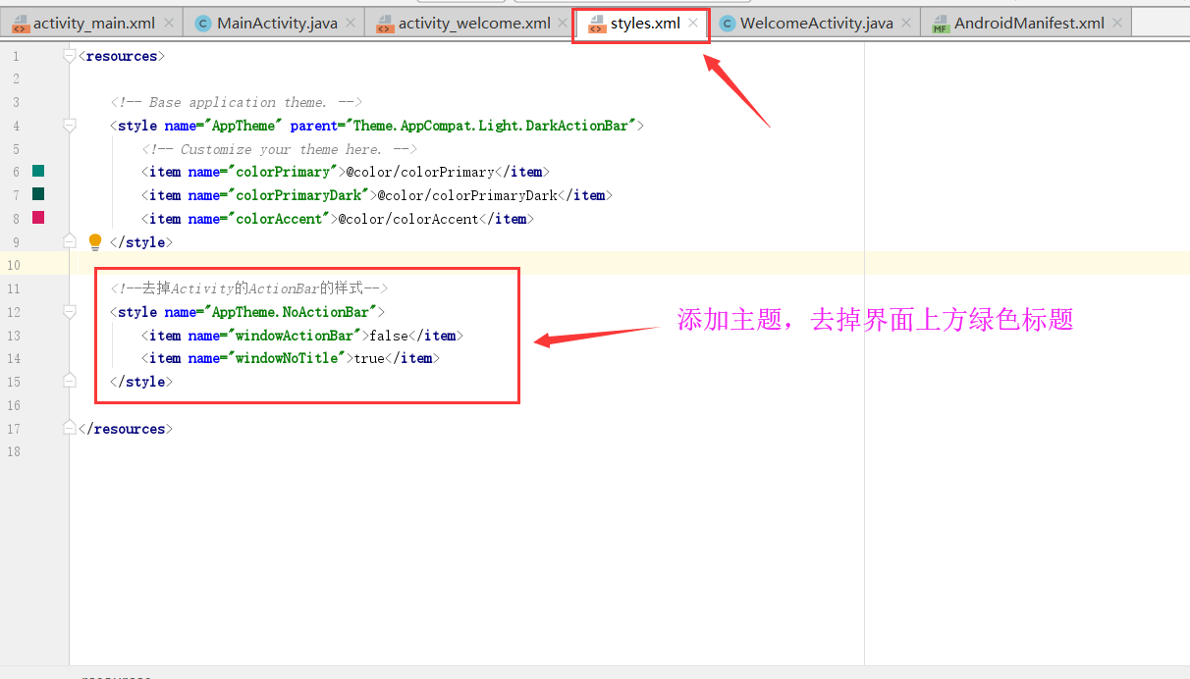Click the closing resources fold marker on line 17
Viewport: 1190px width, 679px height.
70,429
